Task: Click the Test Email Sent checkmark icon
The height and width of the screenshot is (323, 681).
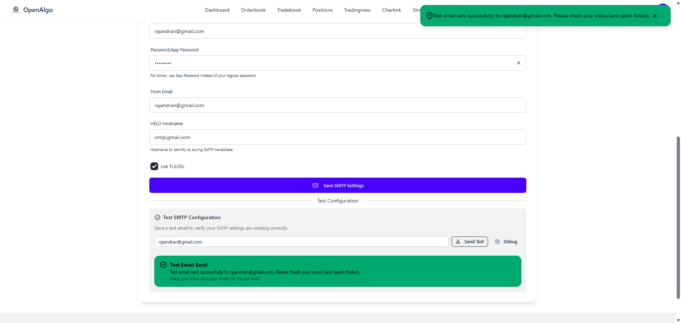Action: point(164,265)
